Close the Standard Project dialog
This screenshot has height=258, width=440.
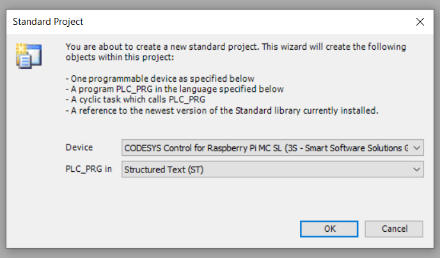pos(420,22)
